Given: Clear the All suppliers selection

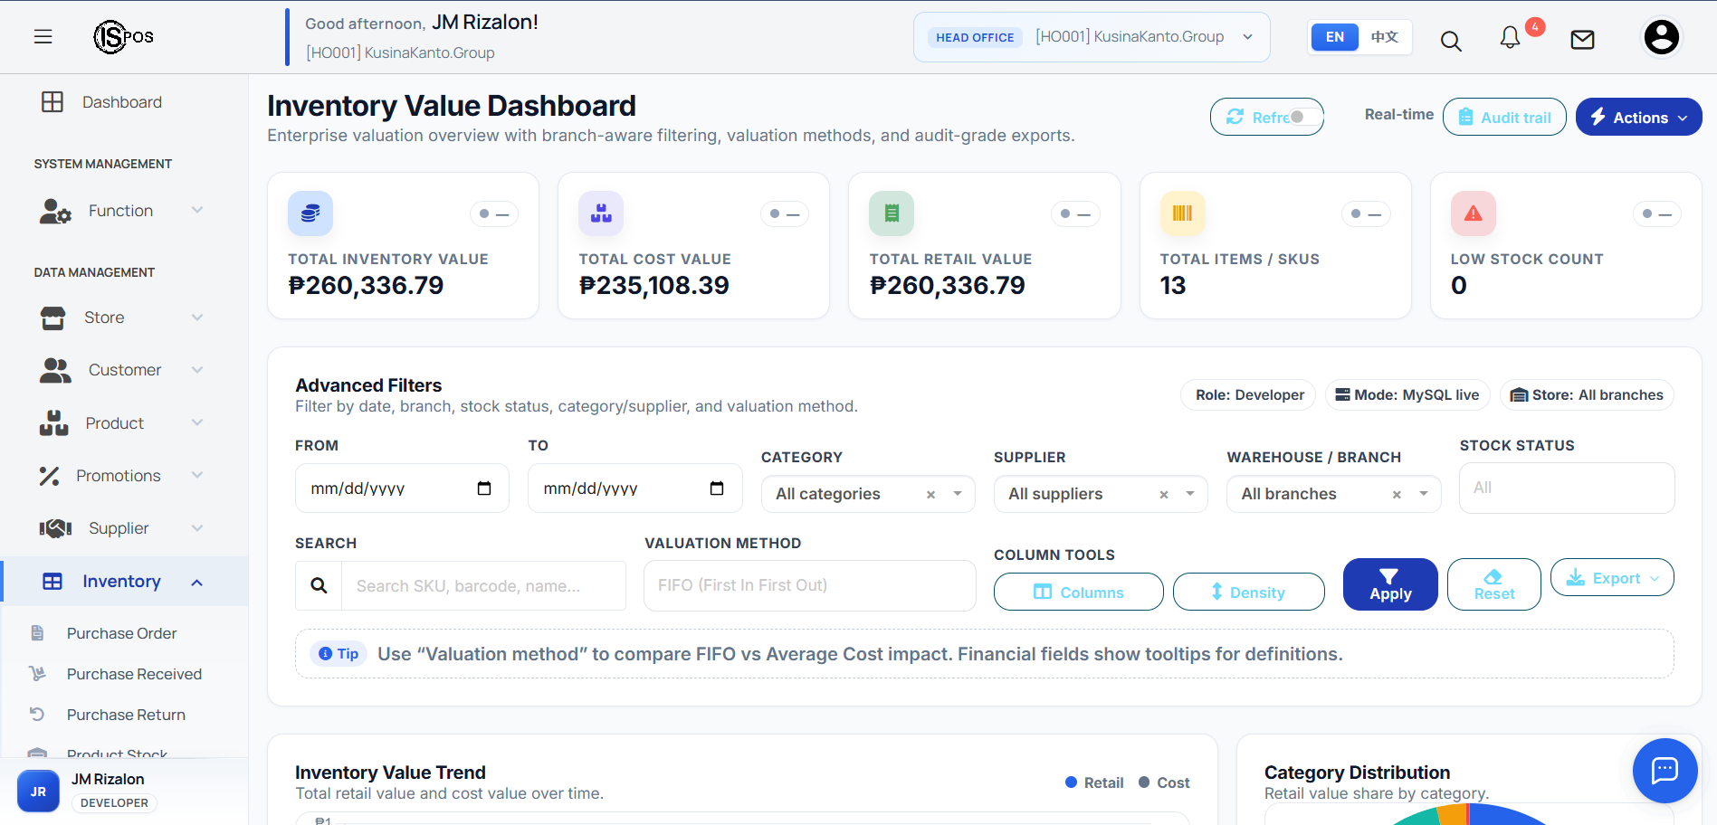Looking at the screenshot, I should point(1164,495).
